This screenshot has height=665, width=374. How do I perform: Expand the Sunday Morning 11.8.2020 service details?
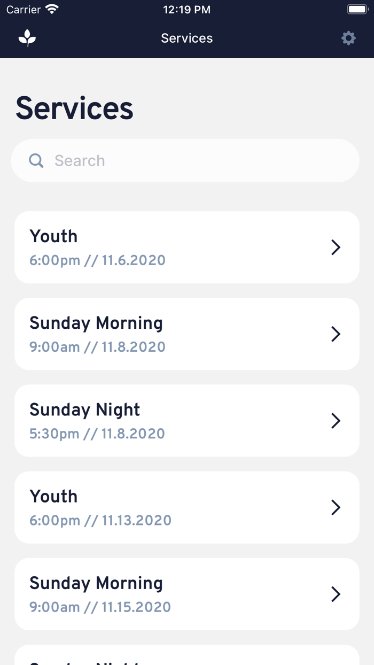[187, 334]
